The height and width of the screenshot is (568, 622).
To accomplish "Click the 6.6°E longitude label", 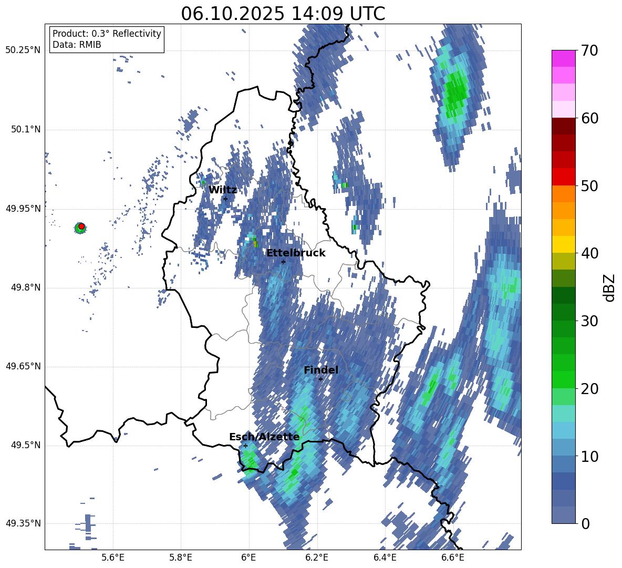I will (453, 558).
